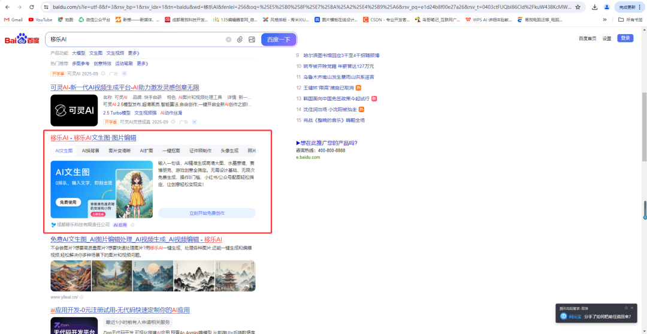The image size is (647, 334).
Task: Open the browser downloads icon
Action: tap(595, 7)
